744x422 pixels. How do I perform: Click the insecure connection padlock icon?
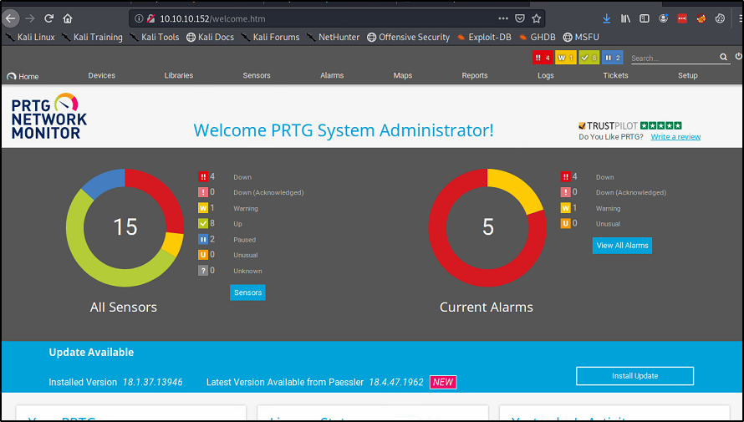150,18
